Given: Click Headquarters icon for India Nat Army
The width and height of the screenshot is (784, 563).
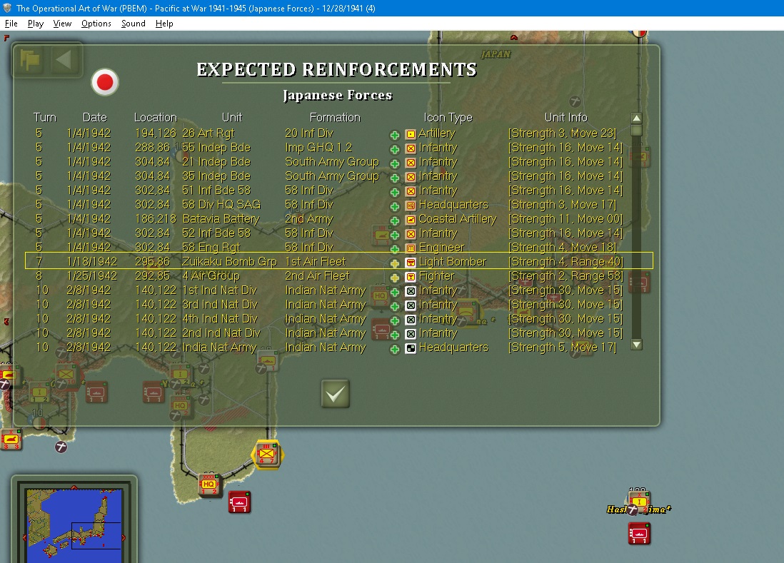Looking at the screenshot, I should [411, 349].
